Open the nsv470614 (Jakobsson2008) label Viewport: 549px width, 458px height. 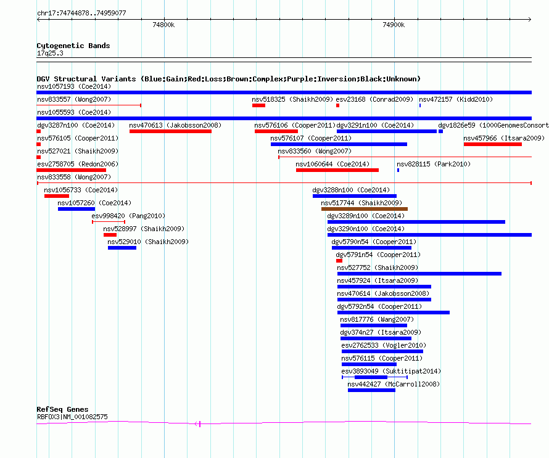383,293
